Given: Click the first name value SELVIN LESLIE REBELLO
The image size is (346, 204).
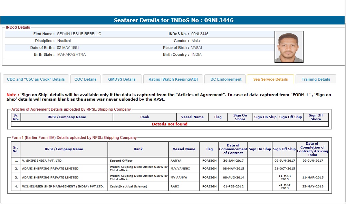Looking at the screenshot, I should click(x=79, y=34).
